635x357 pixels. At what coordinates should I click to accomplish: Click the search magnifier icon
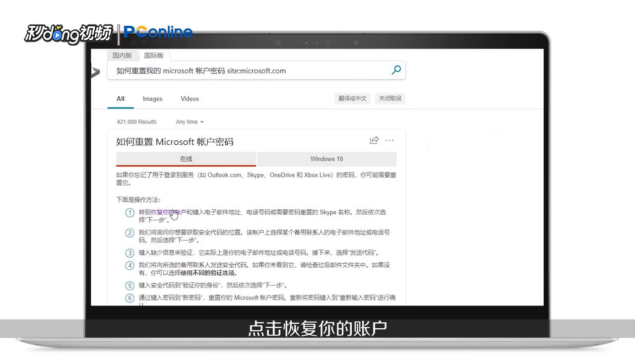pos(396,70)
